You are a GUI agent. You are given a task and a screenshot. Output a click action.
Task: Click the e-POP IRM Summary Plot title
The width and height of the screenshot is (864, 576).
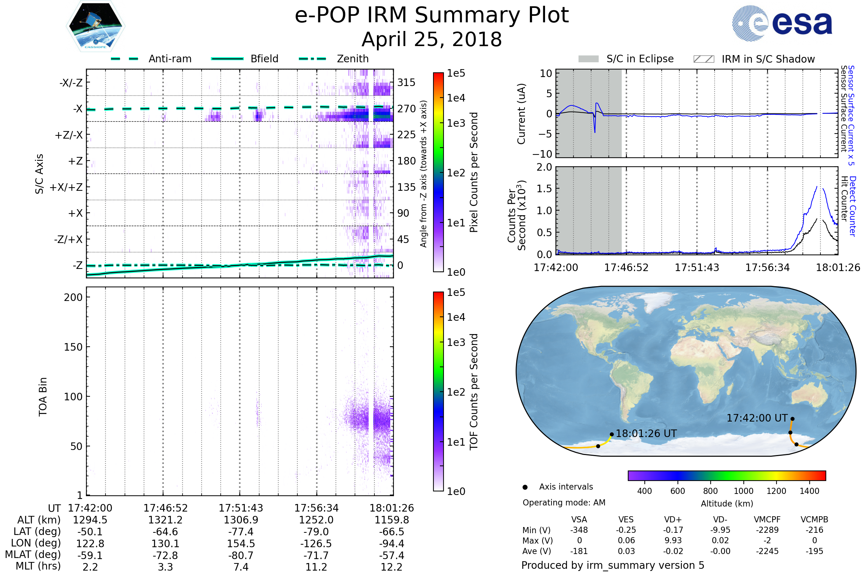pyautogui.click(x=432, y=15)
